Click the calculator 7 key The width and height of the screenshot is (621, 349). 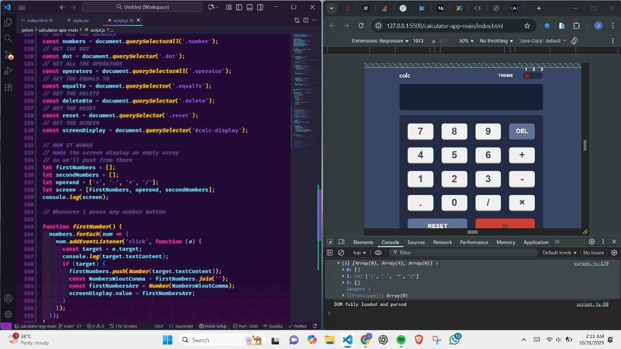[x=420, y=131]
